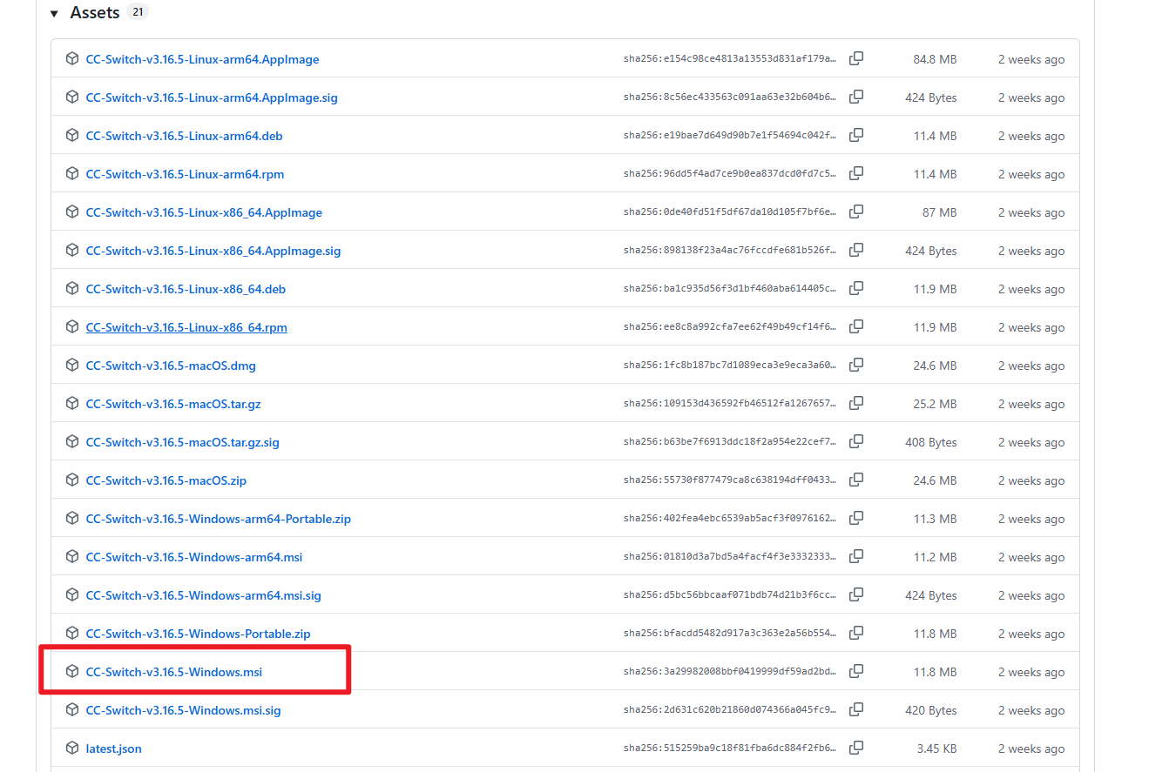This screenshot has width=1149, height=772.
Task: Copy SHA256 hash for Linux-x86_64.AppImage.sig
Action: point(856,250)
